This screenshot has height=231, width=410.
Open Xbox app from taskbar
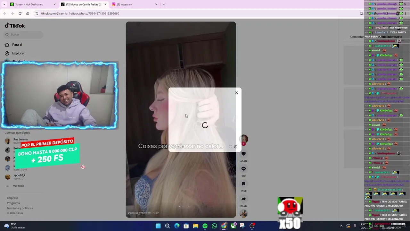pos(233,226)
